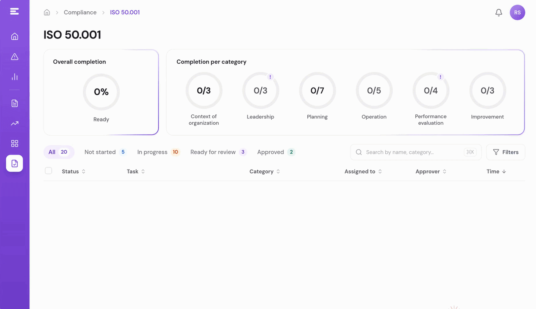This screenshot has width=536, height=309.
Task: Sort by the Category column
Action: coord(265,172)
